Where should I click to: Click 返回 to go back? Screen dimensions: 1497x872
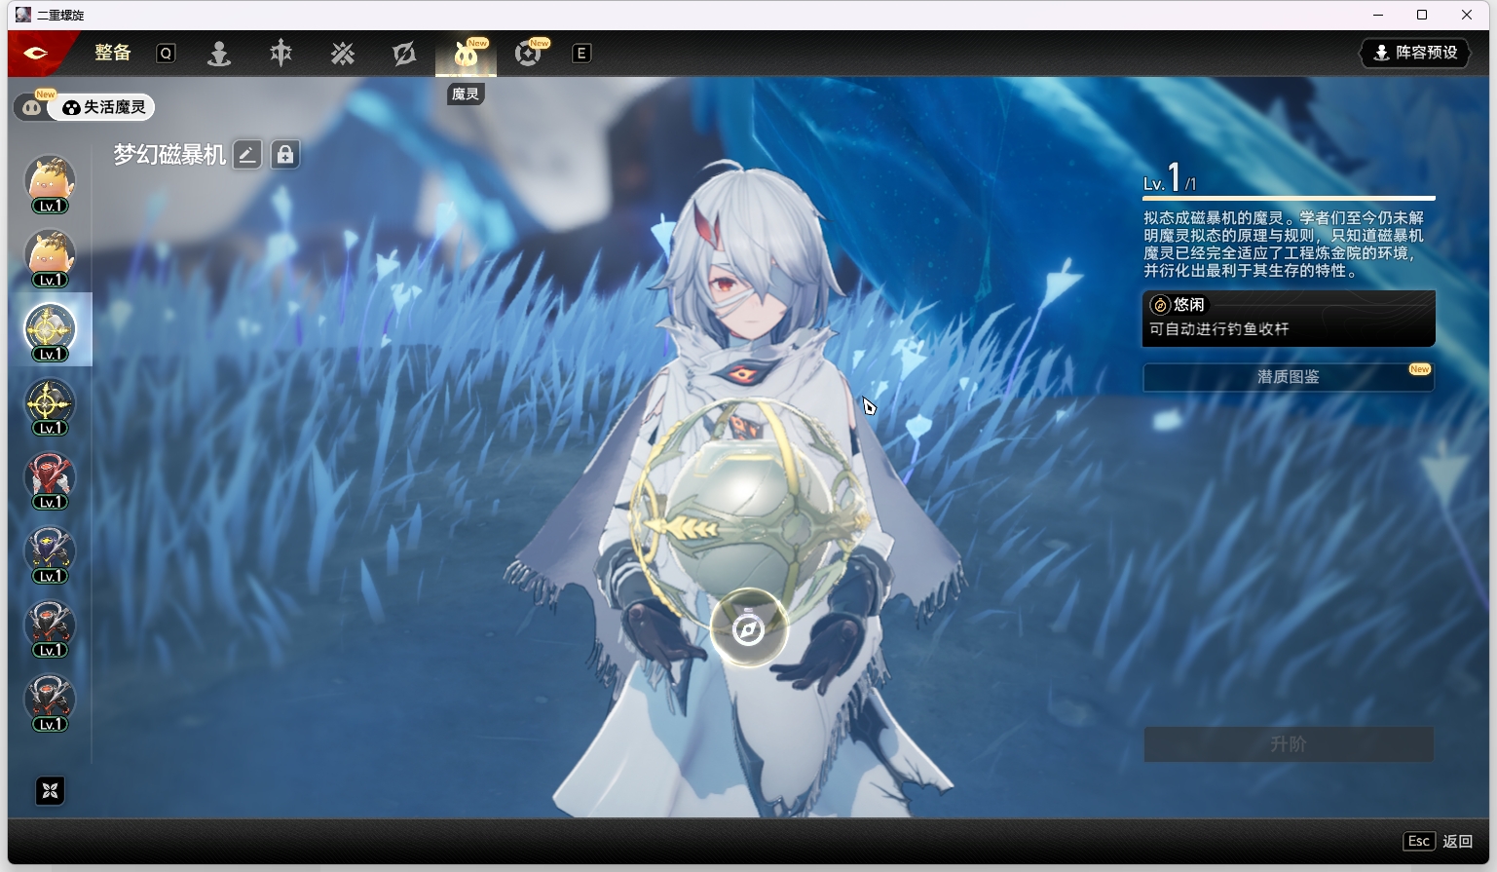(x=1457, y=841)
